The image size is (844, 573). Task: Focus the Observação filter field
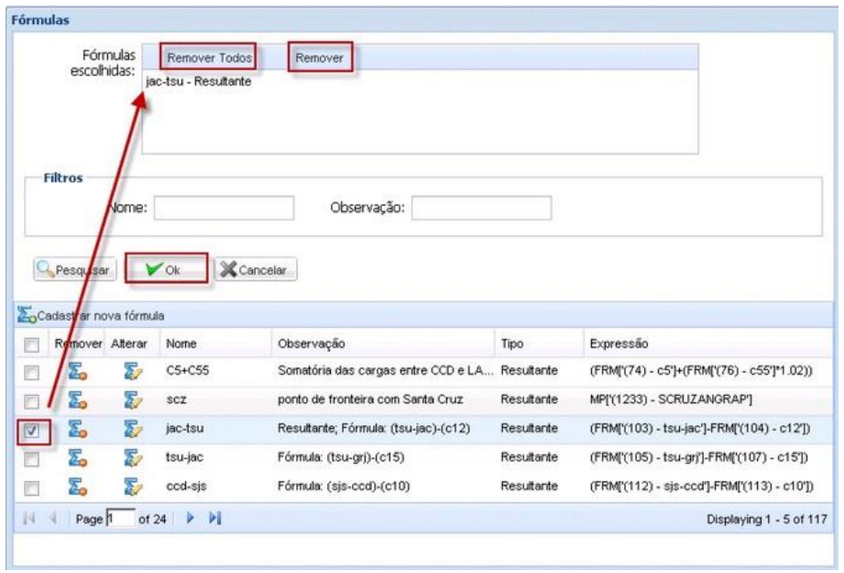pyautogui.click(x=480, y=207)
